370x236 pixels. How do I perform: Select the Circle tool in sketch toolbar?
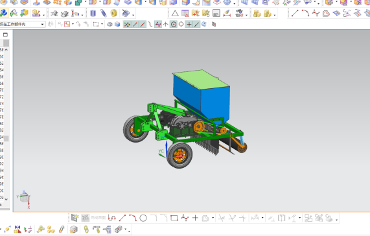(x=143, y=218)
